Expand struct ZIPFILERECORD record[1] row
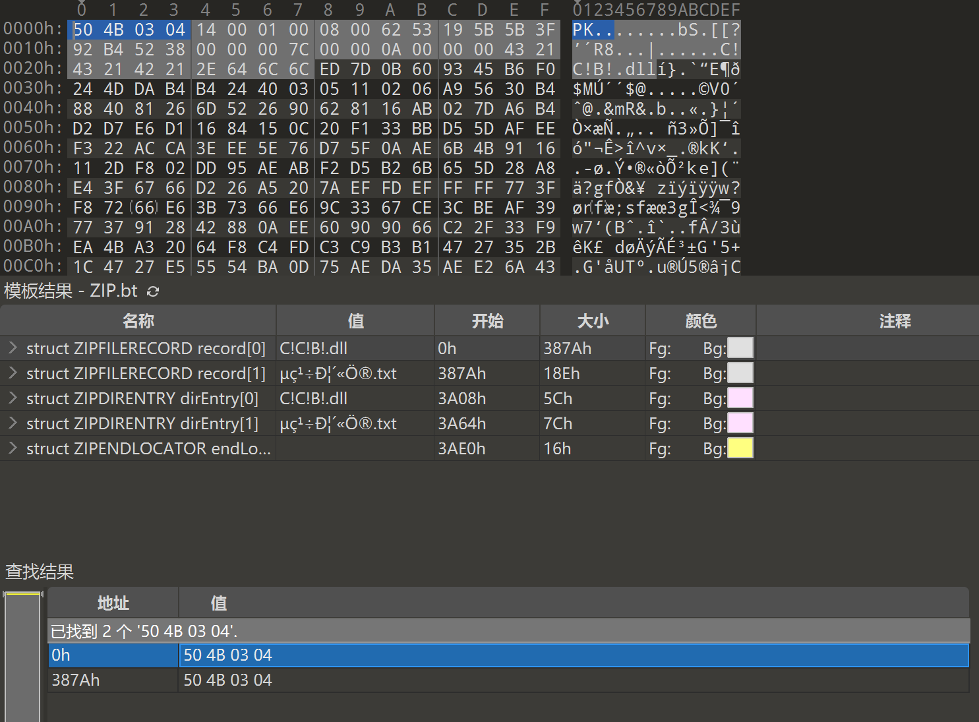Screen dimensions: 979x722 click(x=13, y=373)
